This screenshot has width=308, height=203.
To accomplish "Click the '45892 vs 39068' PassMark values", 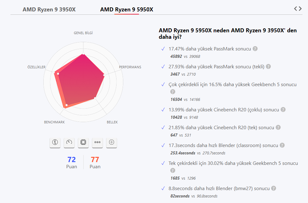I will click(185, 56).
